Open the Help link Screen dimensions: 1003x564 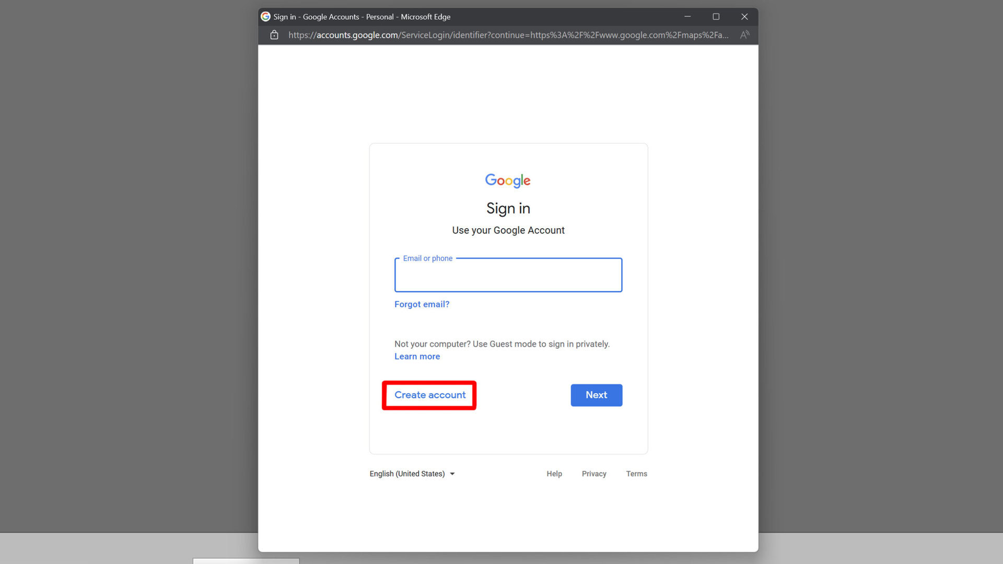click(x=554, y=474)
